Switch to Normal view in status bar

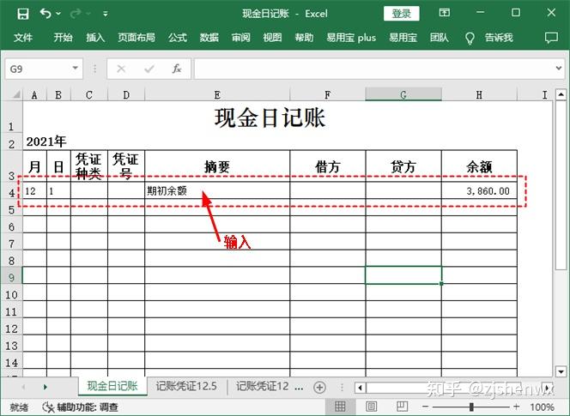click(341, 407)
